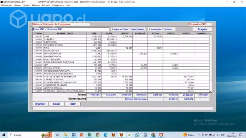The width and height of the screenshot is (246, 138).
Task: Open the McAfee taskbar icon
Action: [x=161, y=135]
